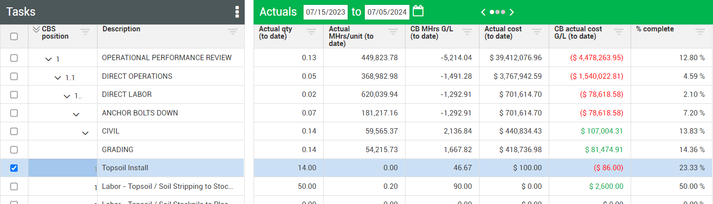Image resolution: width=713 pixels, height=204 pixels.
Task: Filter the % complete column
Action: point(700,32)
